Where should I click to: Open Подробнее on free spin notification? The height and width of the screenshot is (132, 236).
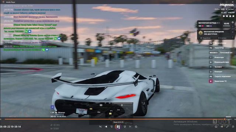(205, 38)
